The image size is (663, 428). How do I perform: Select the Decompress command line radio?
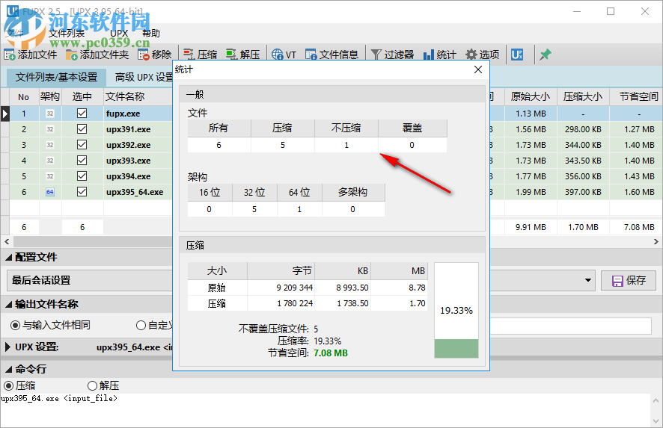coord(92,385)
